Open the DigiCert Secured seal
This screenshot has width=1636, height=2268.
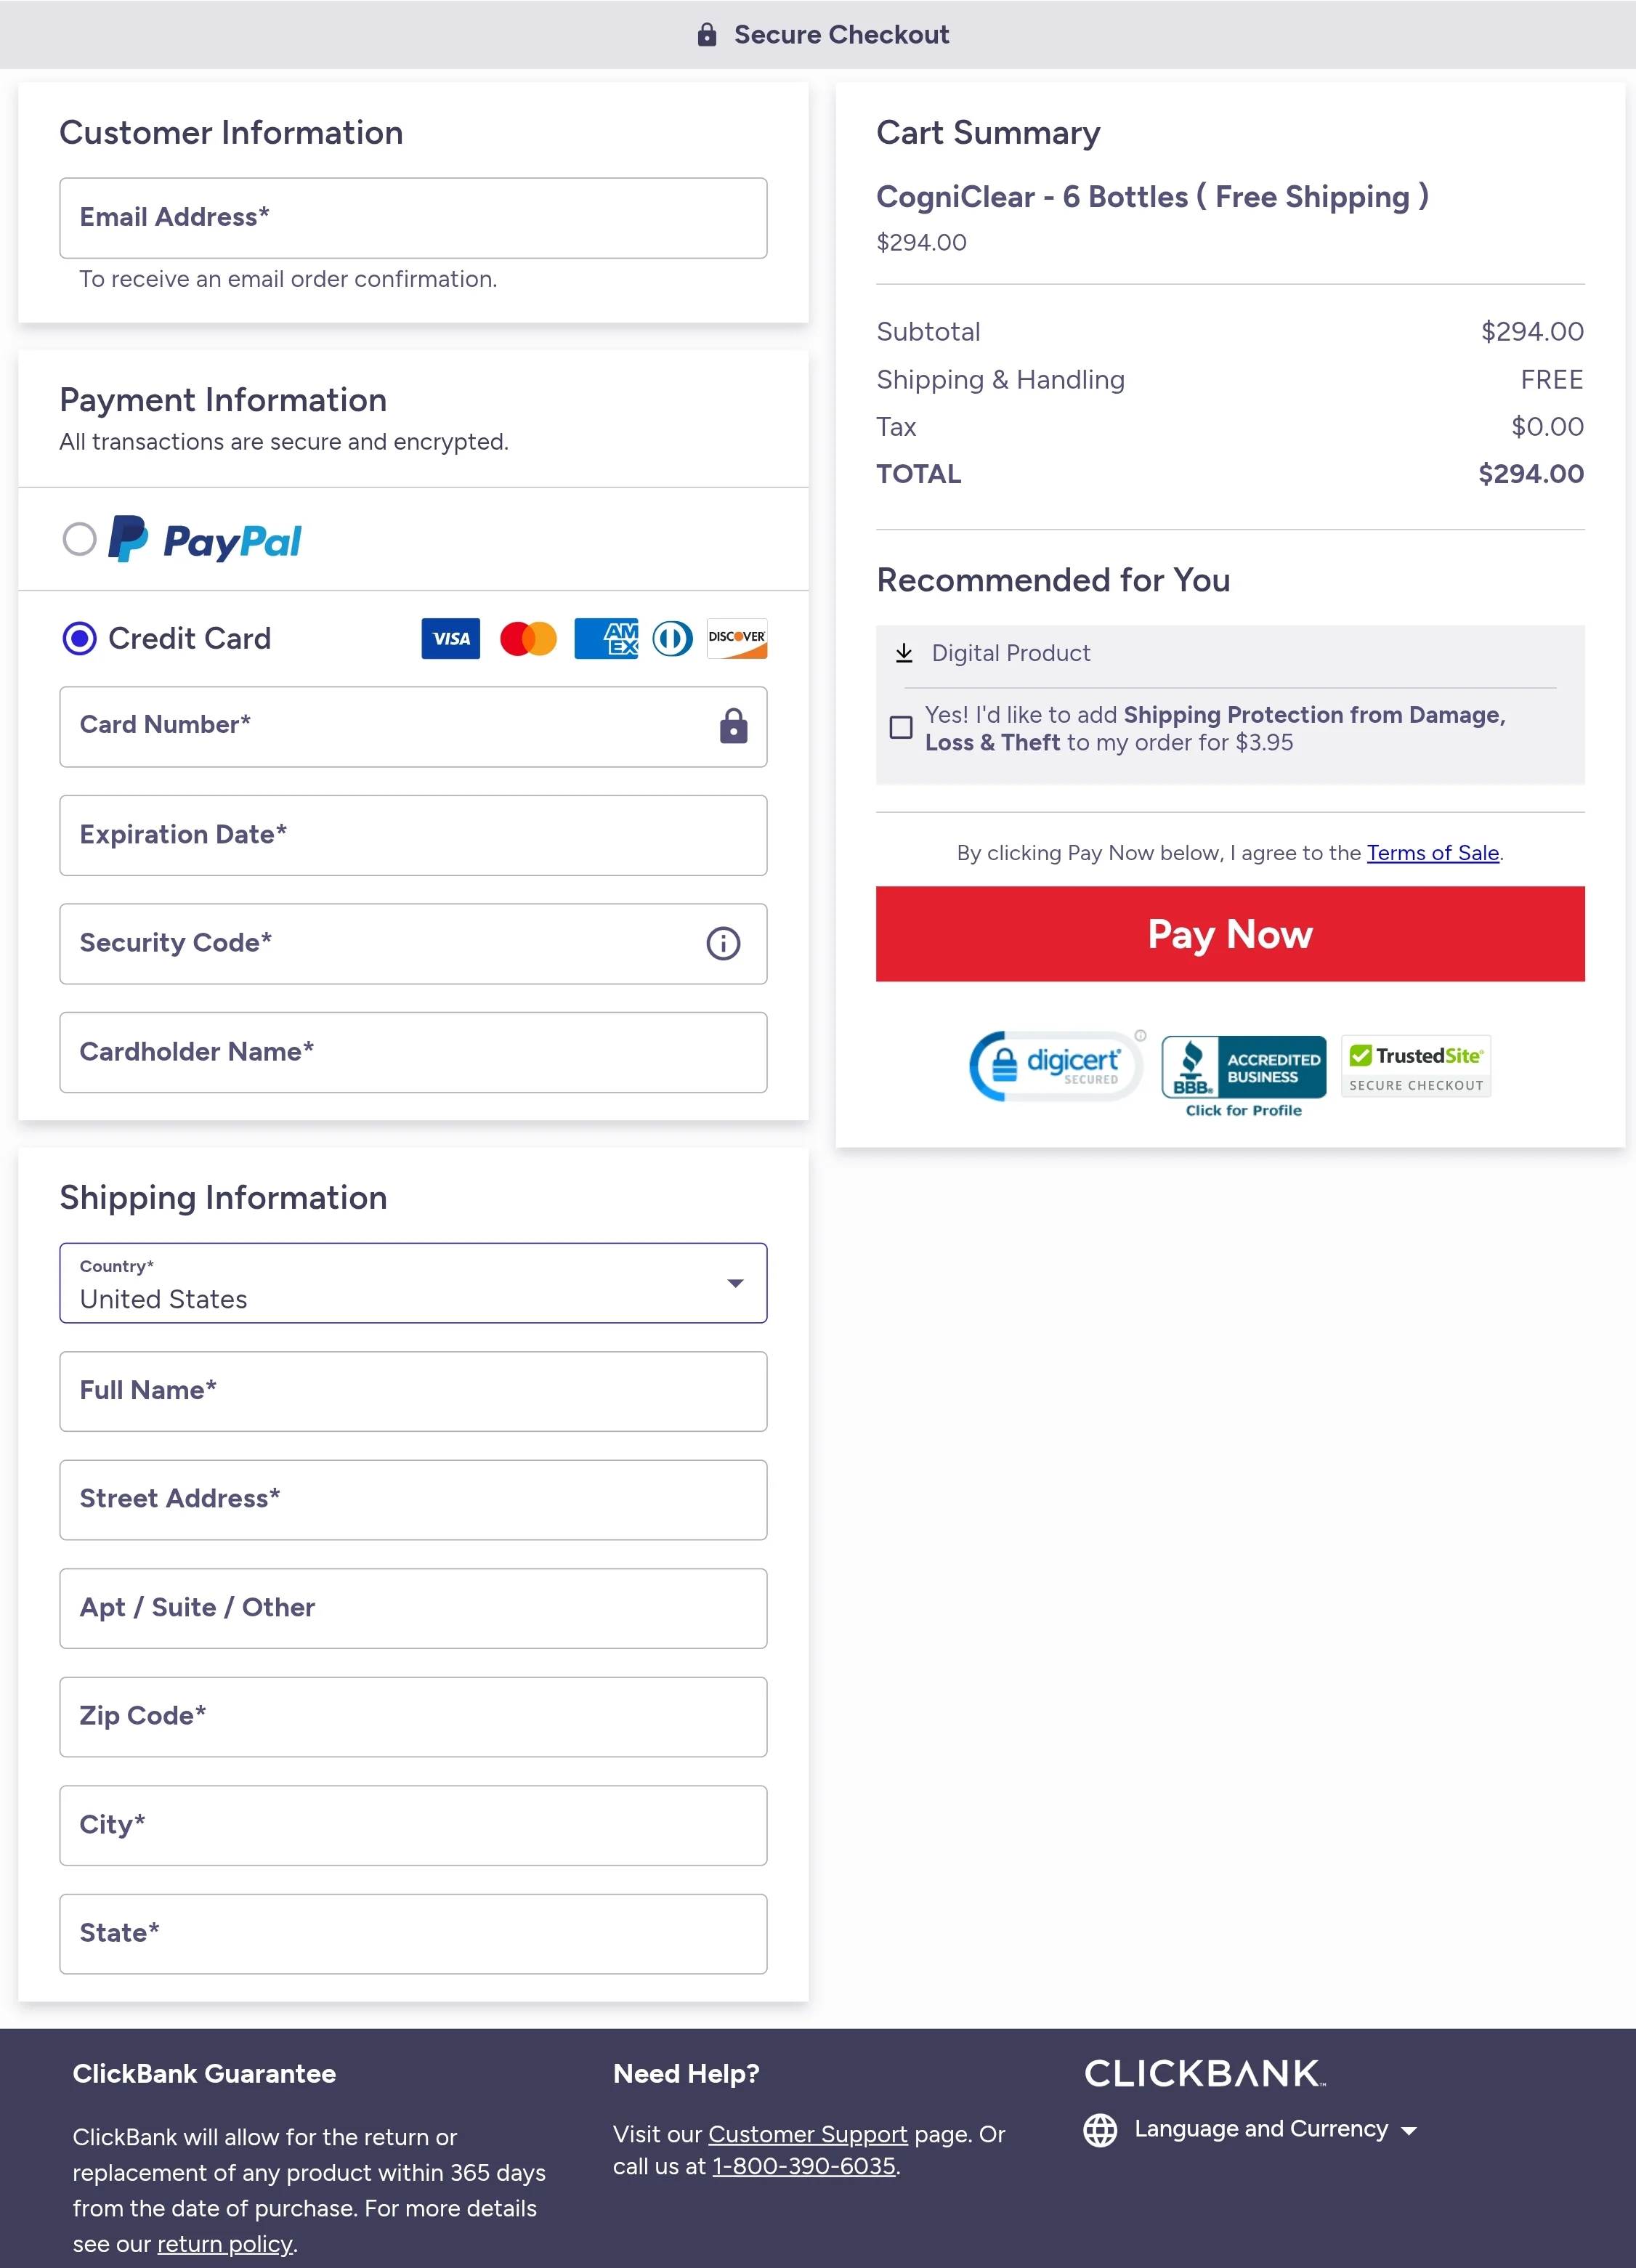1054,1065
